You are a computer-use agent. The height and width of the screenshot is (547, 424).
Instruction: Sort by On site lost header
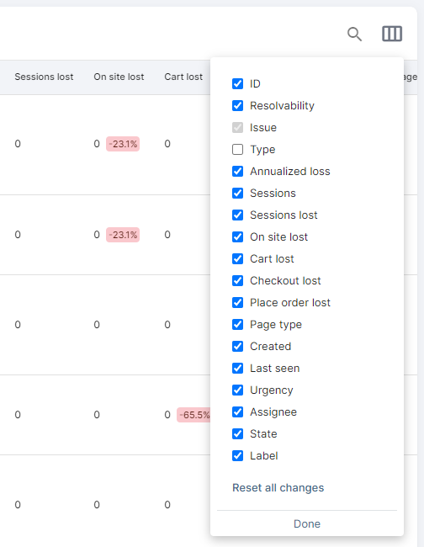(x=119, y=77)
